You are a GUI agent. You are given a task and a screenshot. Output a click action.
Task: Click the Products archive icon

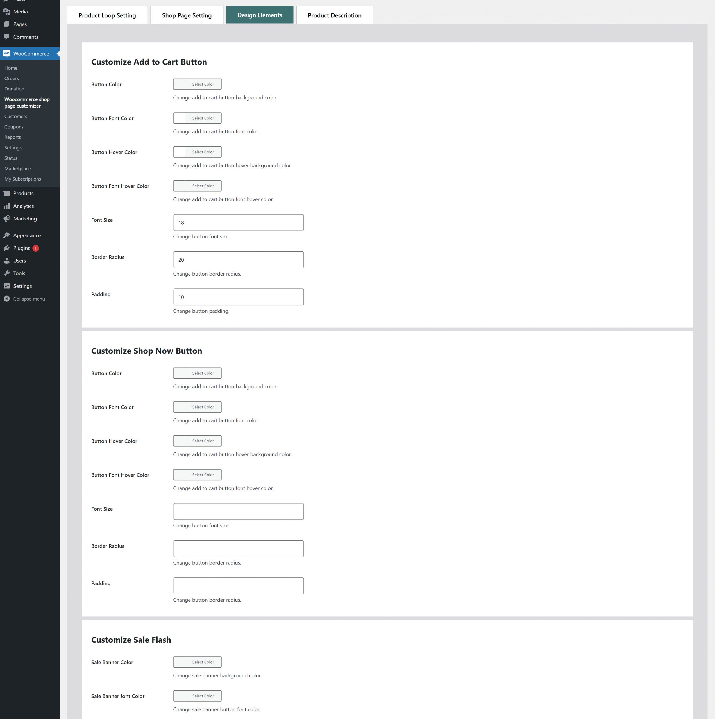(x=7, y=193)
